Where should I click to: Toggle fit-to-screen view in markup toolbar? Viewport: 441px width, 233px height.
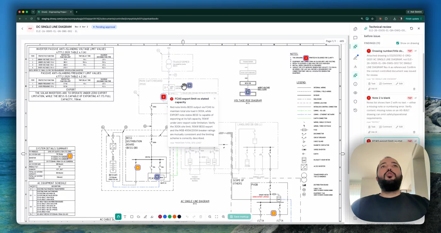[x=216, y=217]
